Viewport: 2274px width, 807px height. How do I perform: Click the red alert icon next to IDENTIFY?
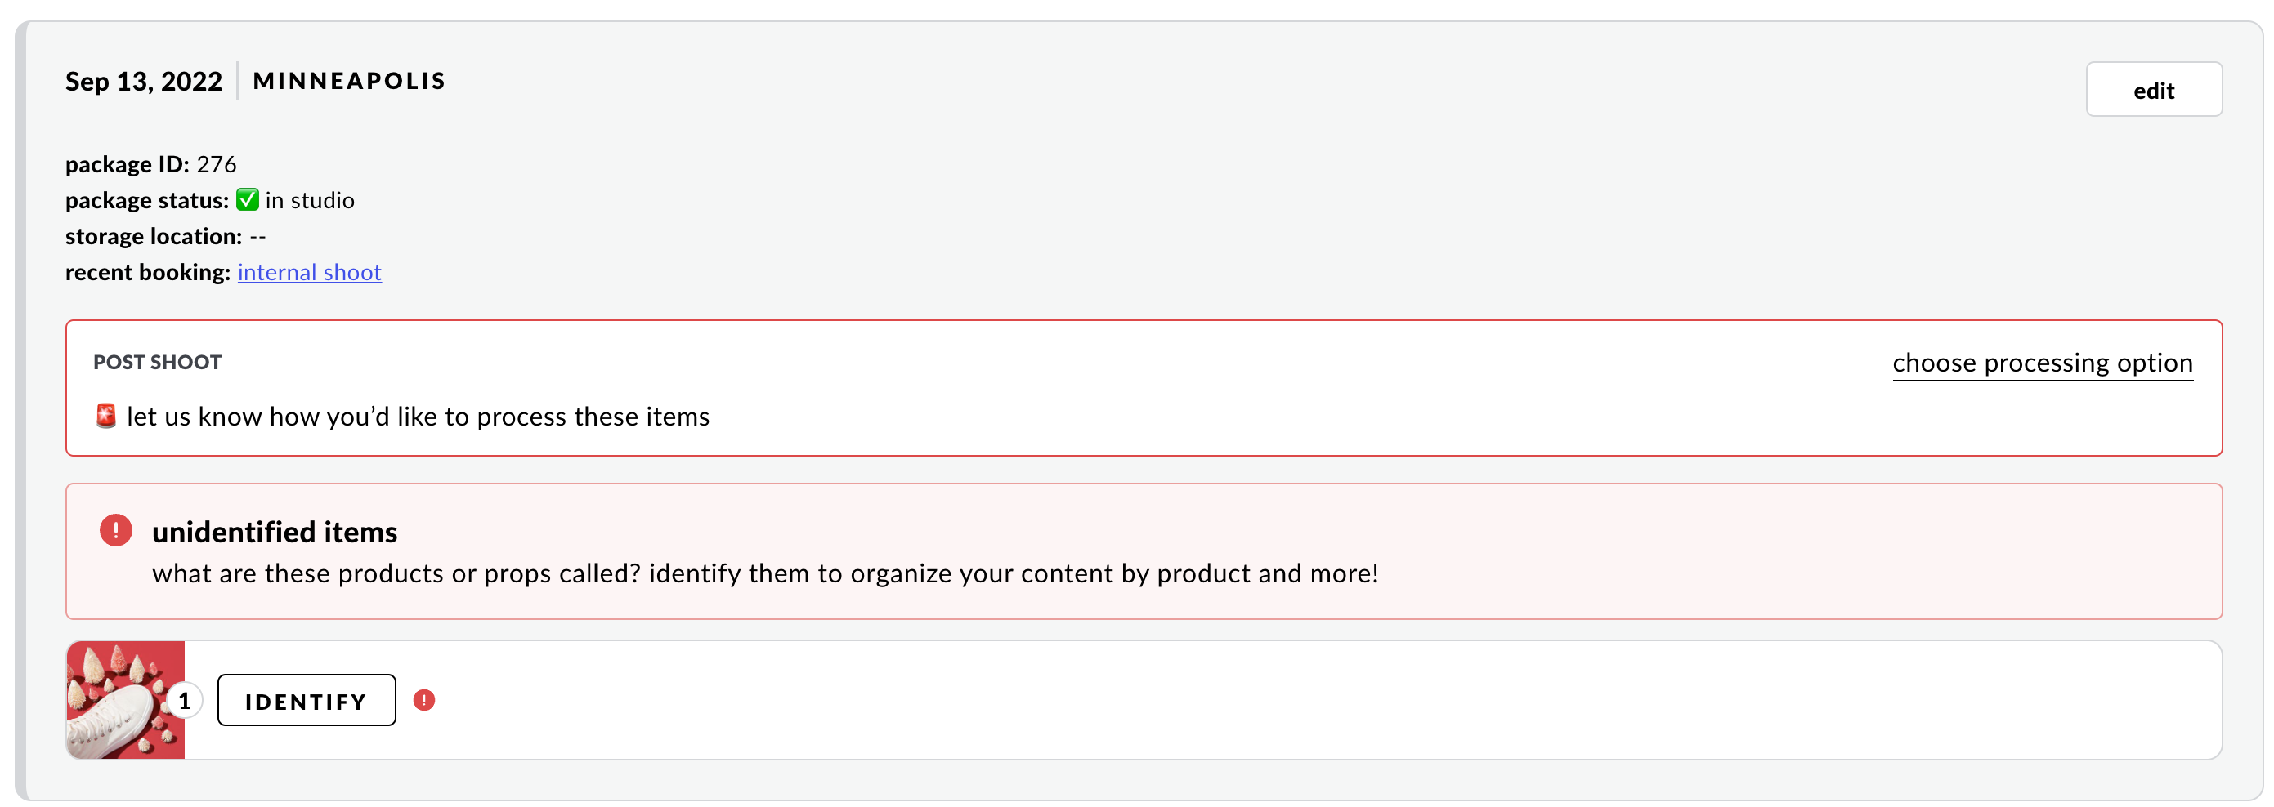(423, 700)
